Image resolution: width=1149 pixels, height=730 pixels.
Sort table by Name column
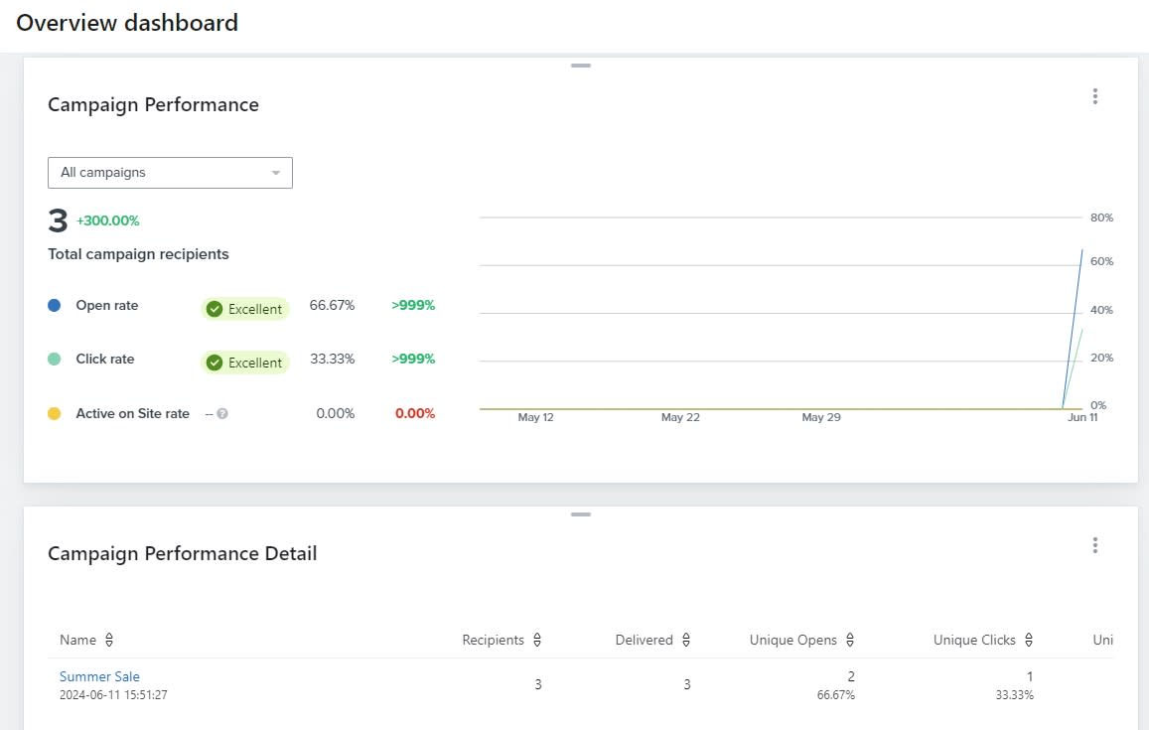click(x=109, y=641)
